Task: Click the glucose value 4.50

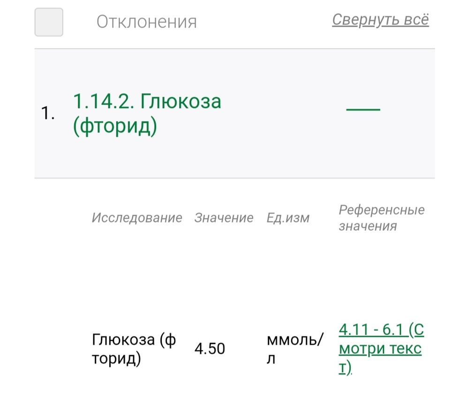Action: pyautogui.click(x=210, y=349)
